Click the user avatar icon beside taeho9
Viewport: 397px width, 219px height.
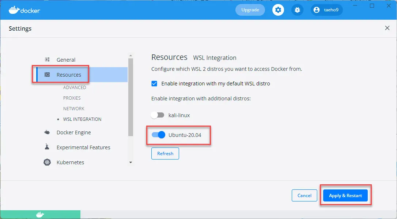click(317, 10)
